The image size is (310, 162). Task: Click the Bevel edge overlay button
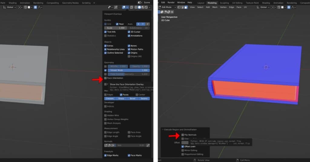pos(133,99)
